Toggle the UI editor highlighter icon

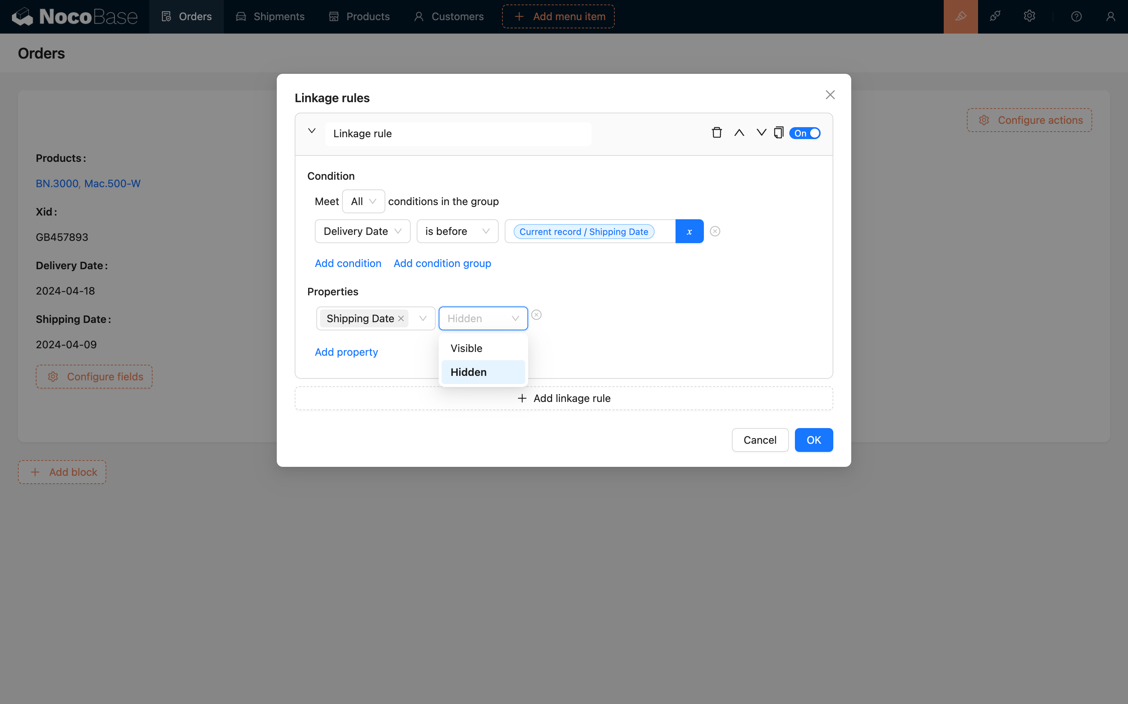tap(961, 16)
